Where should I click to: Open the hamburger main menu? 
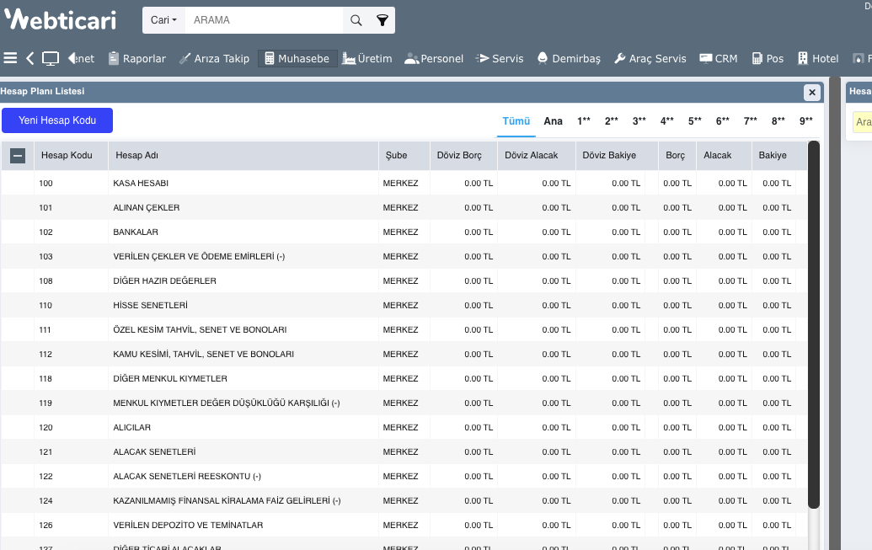(10, 58)
